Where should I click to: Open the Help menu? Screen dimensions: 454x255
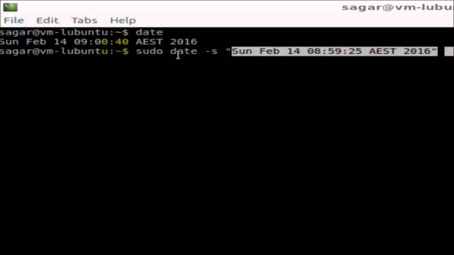point(123,21)
